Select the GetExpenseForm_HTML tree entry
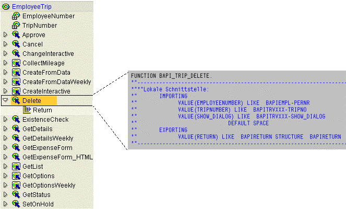 [x=57, y=157]
